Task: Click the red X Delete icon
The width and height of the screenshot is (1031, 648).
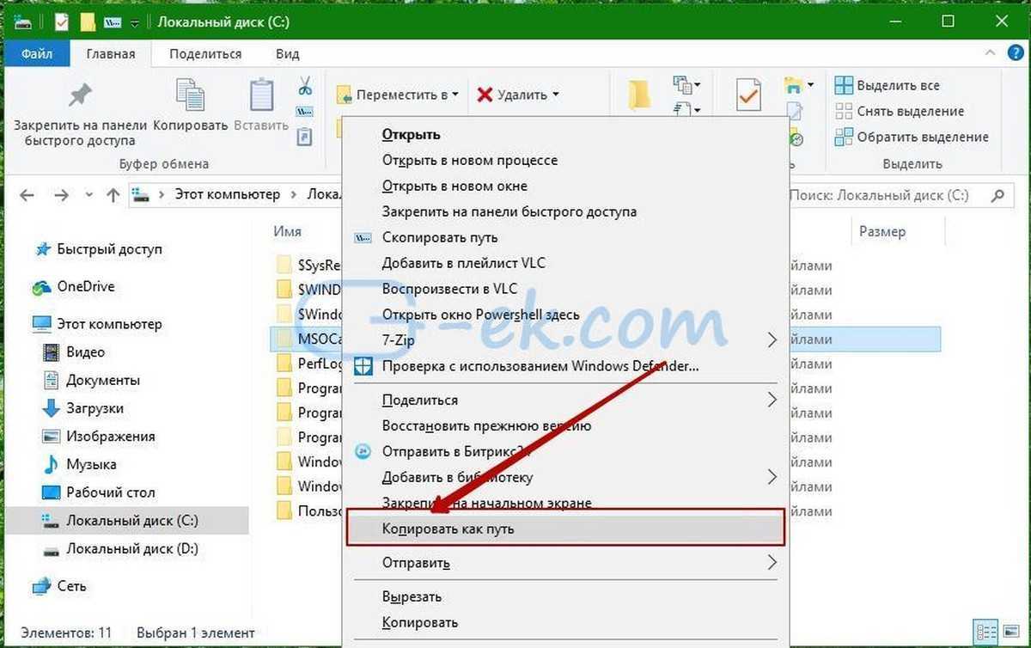Action: (x=485, y=95)
